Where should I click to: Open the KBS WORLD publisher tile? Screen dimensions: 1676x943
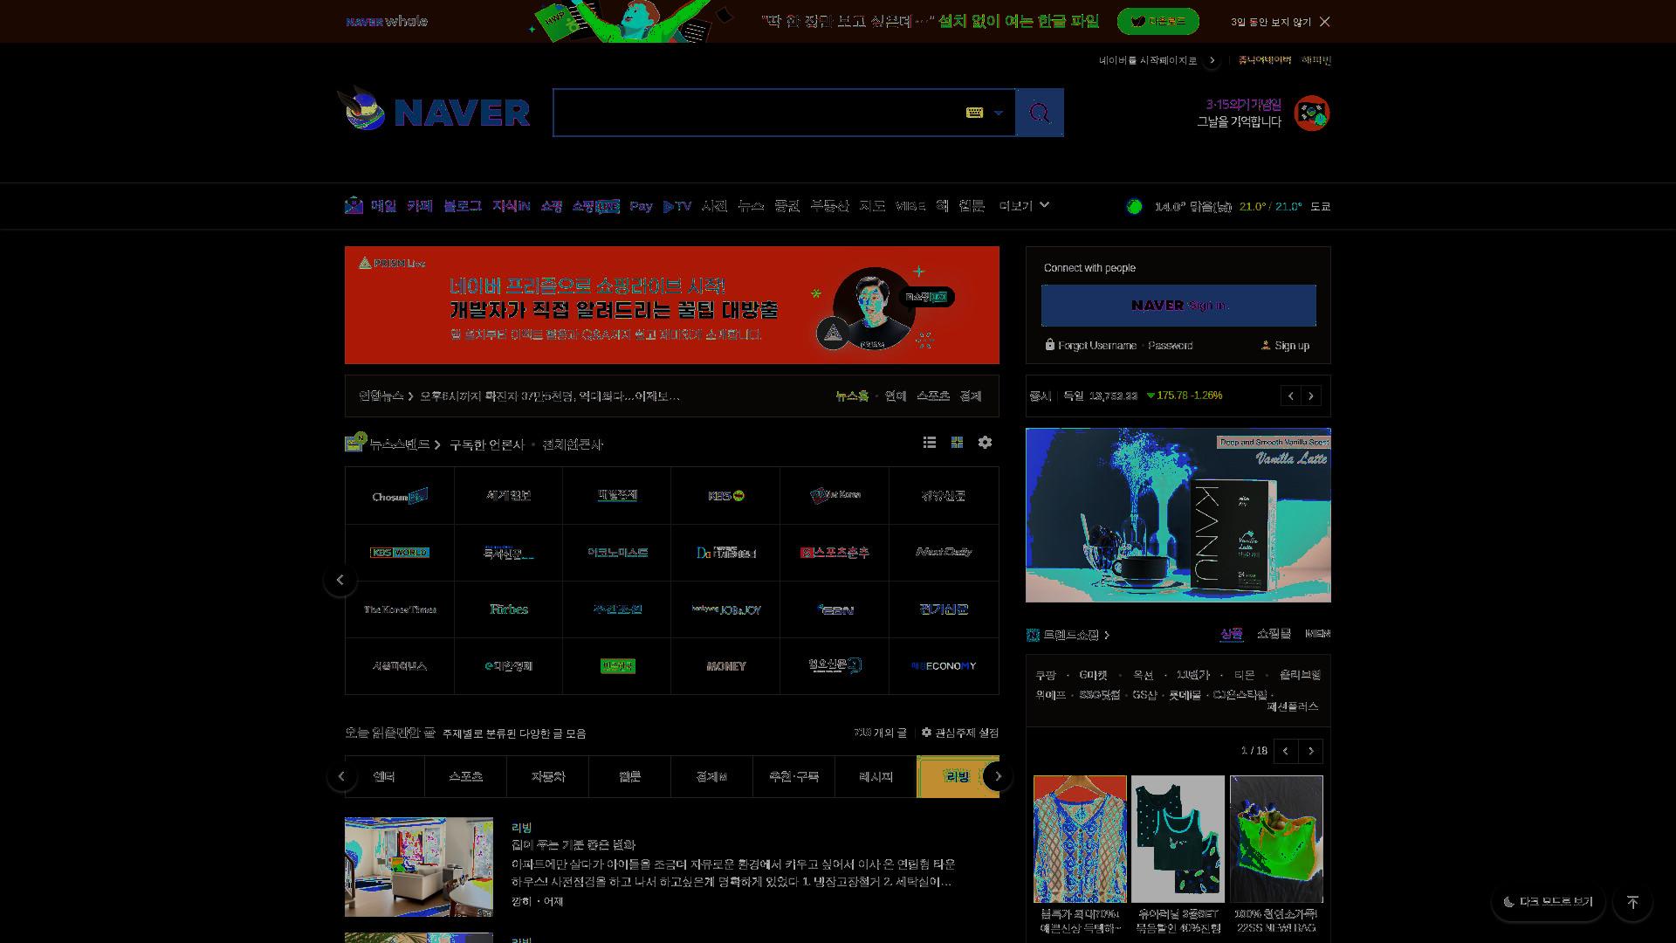pos(400,553)
